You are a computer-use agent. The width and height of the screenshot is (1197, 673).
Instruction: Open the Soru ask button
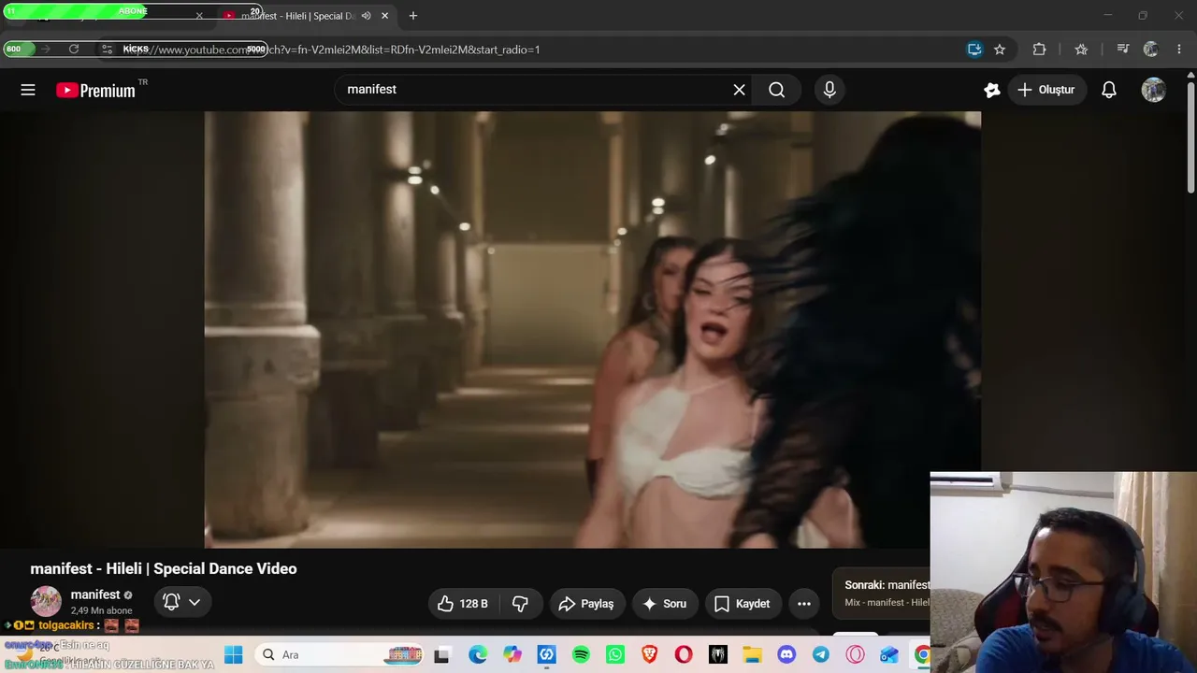[x=665, y=604]
